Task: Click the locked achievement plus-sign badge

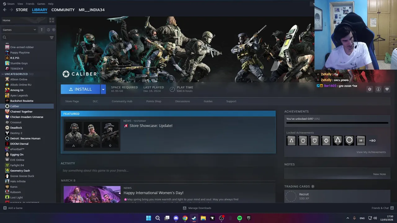Action: (x=326, y=141)
